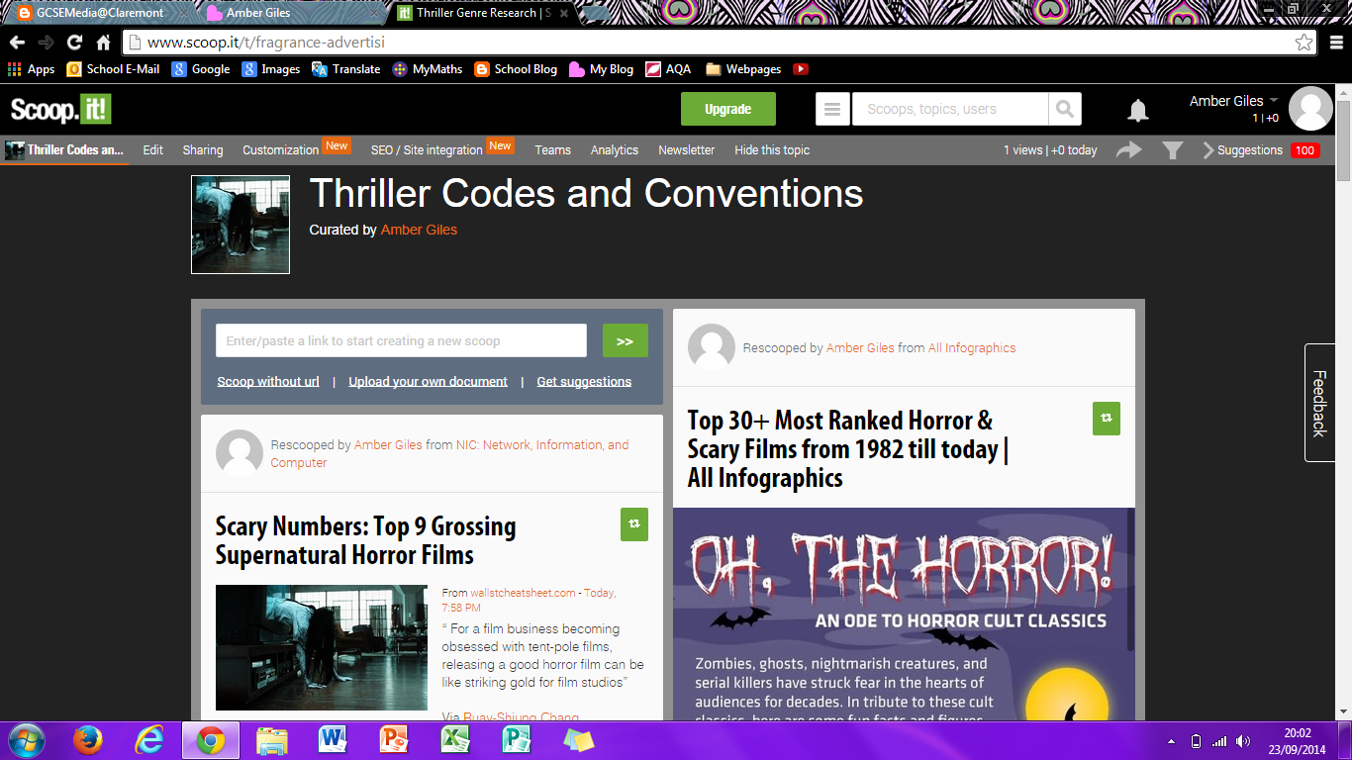Open the School E-Mail bookmark
Viewport: 1352px width, 760px height.
point(113,69)
